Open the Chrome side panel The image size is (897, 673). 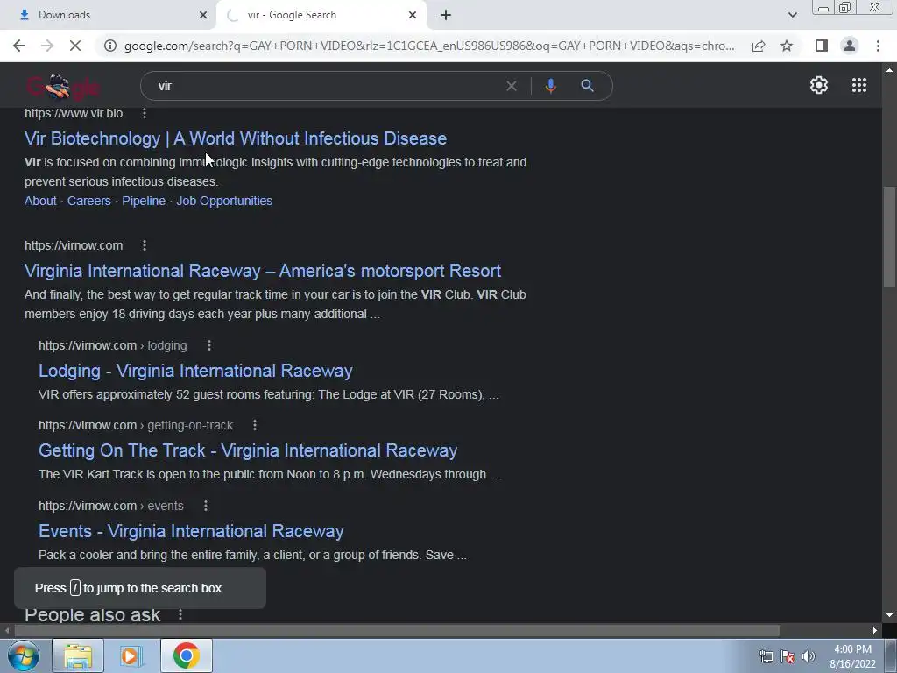tap(822, 46)
